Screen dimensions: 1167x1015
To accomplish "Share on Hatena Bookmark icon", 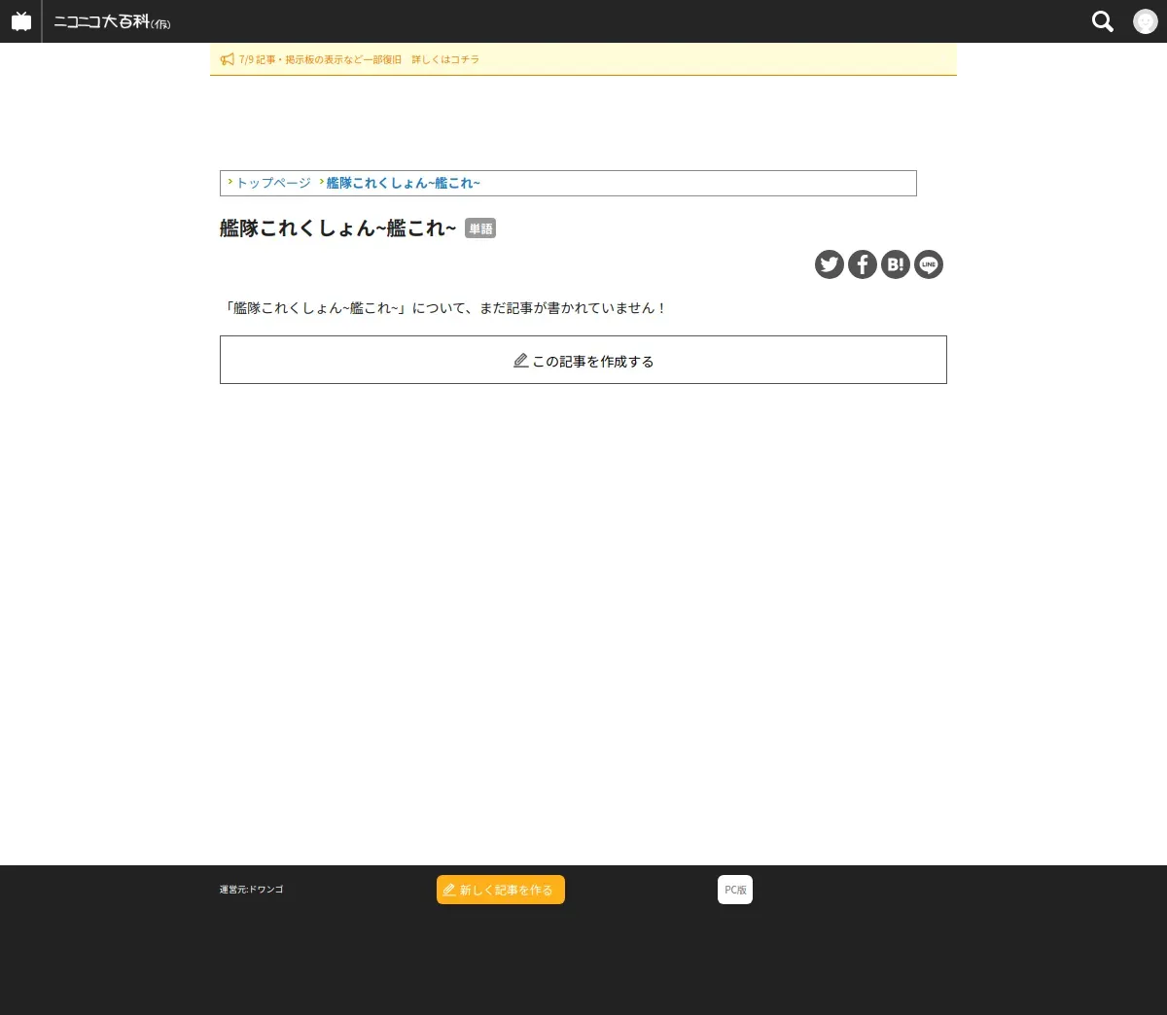I will [896, 264].
